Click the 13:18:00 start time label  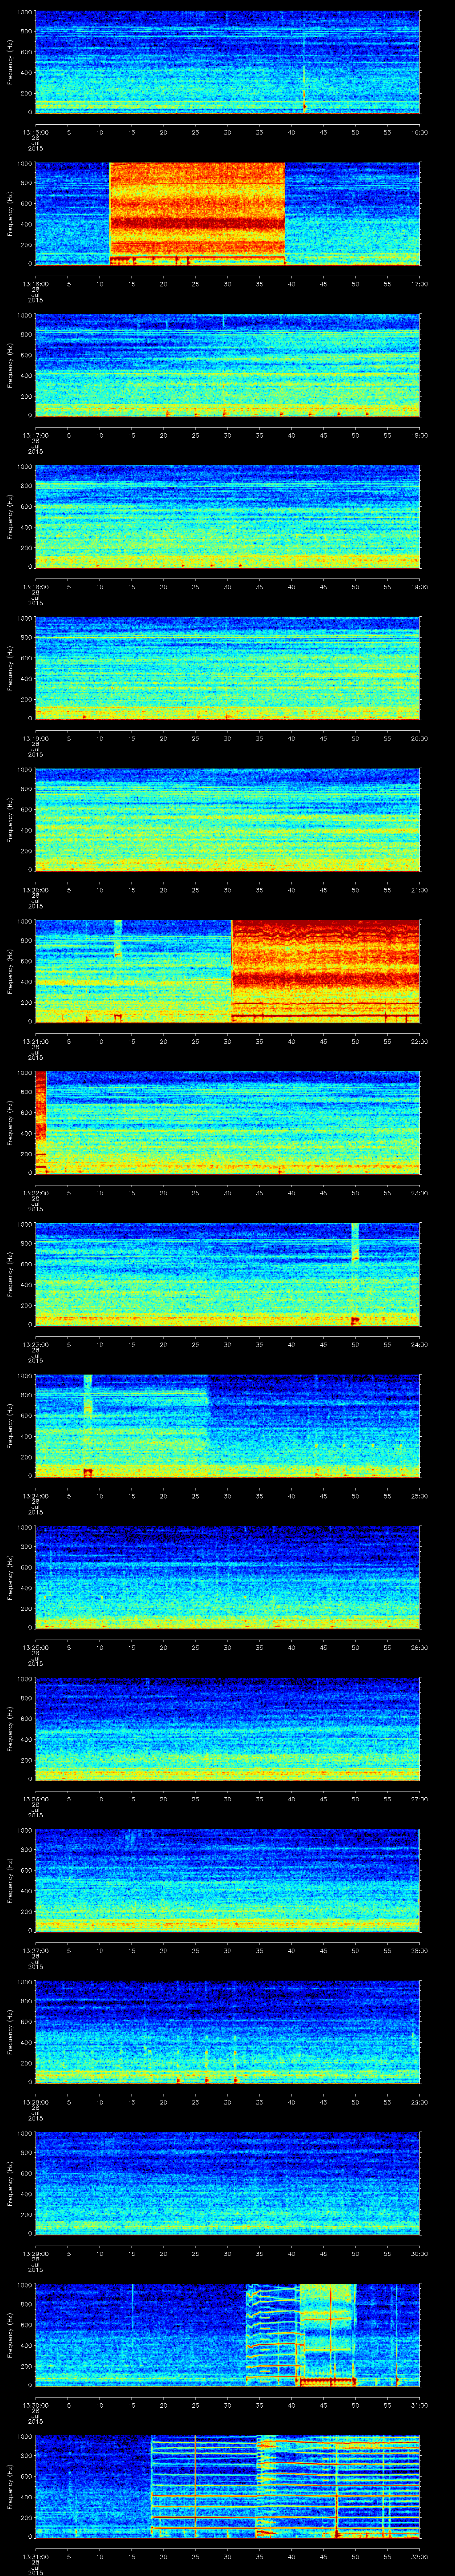[35, 587]
